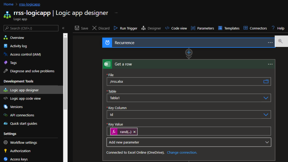Open Parameters from toolbar

(202, 28)
